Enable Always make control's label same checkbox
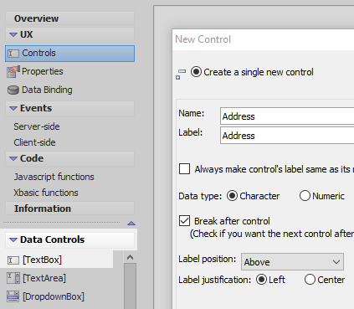Viewport: 354px width, 309px height. (x=184, y=169)
